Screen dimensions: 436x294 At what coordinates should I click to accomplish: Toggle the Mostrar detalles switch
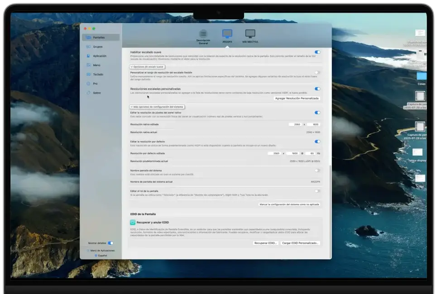coord(110,243)
